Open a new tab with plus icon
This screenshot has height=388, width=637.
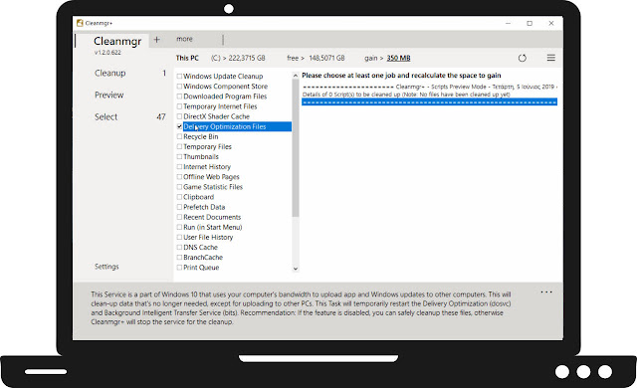tap(157, 40)
